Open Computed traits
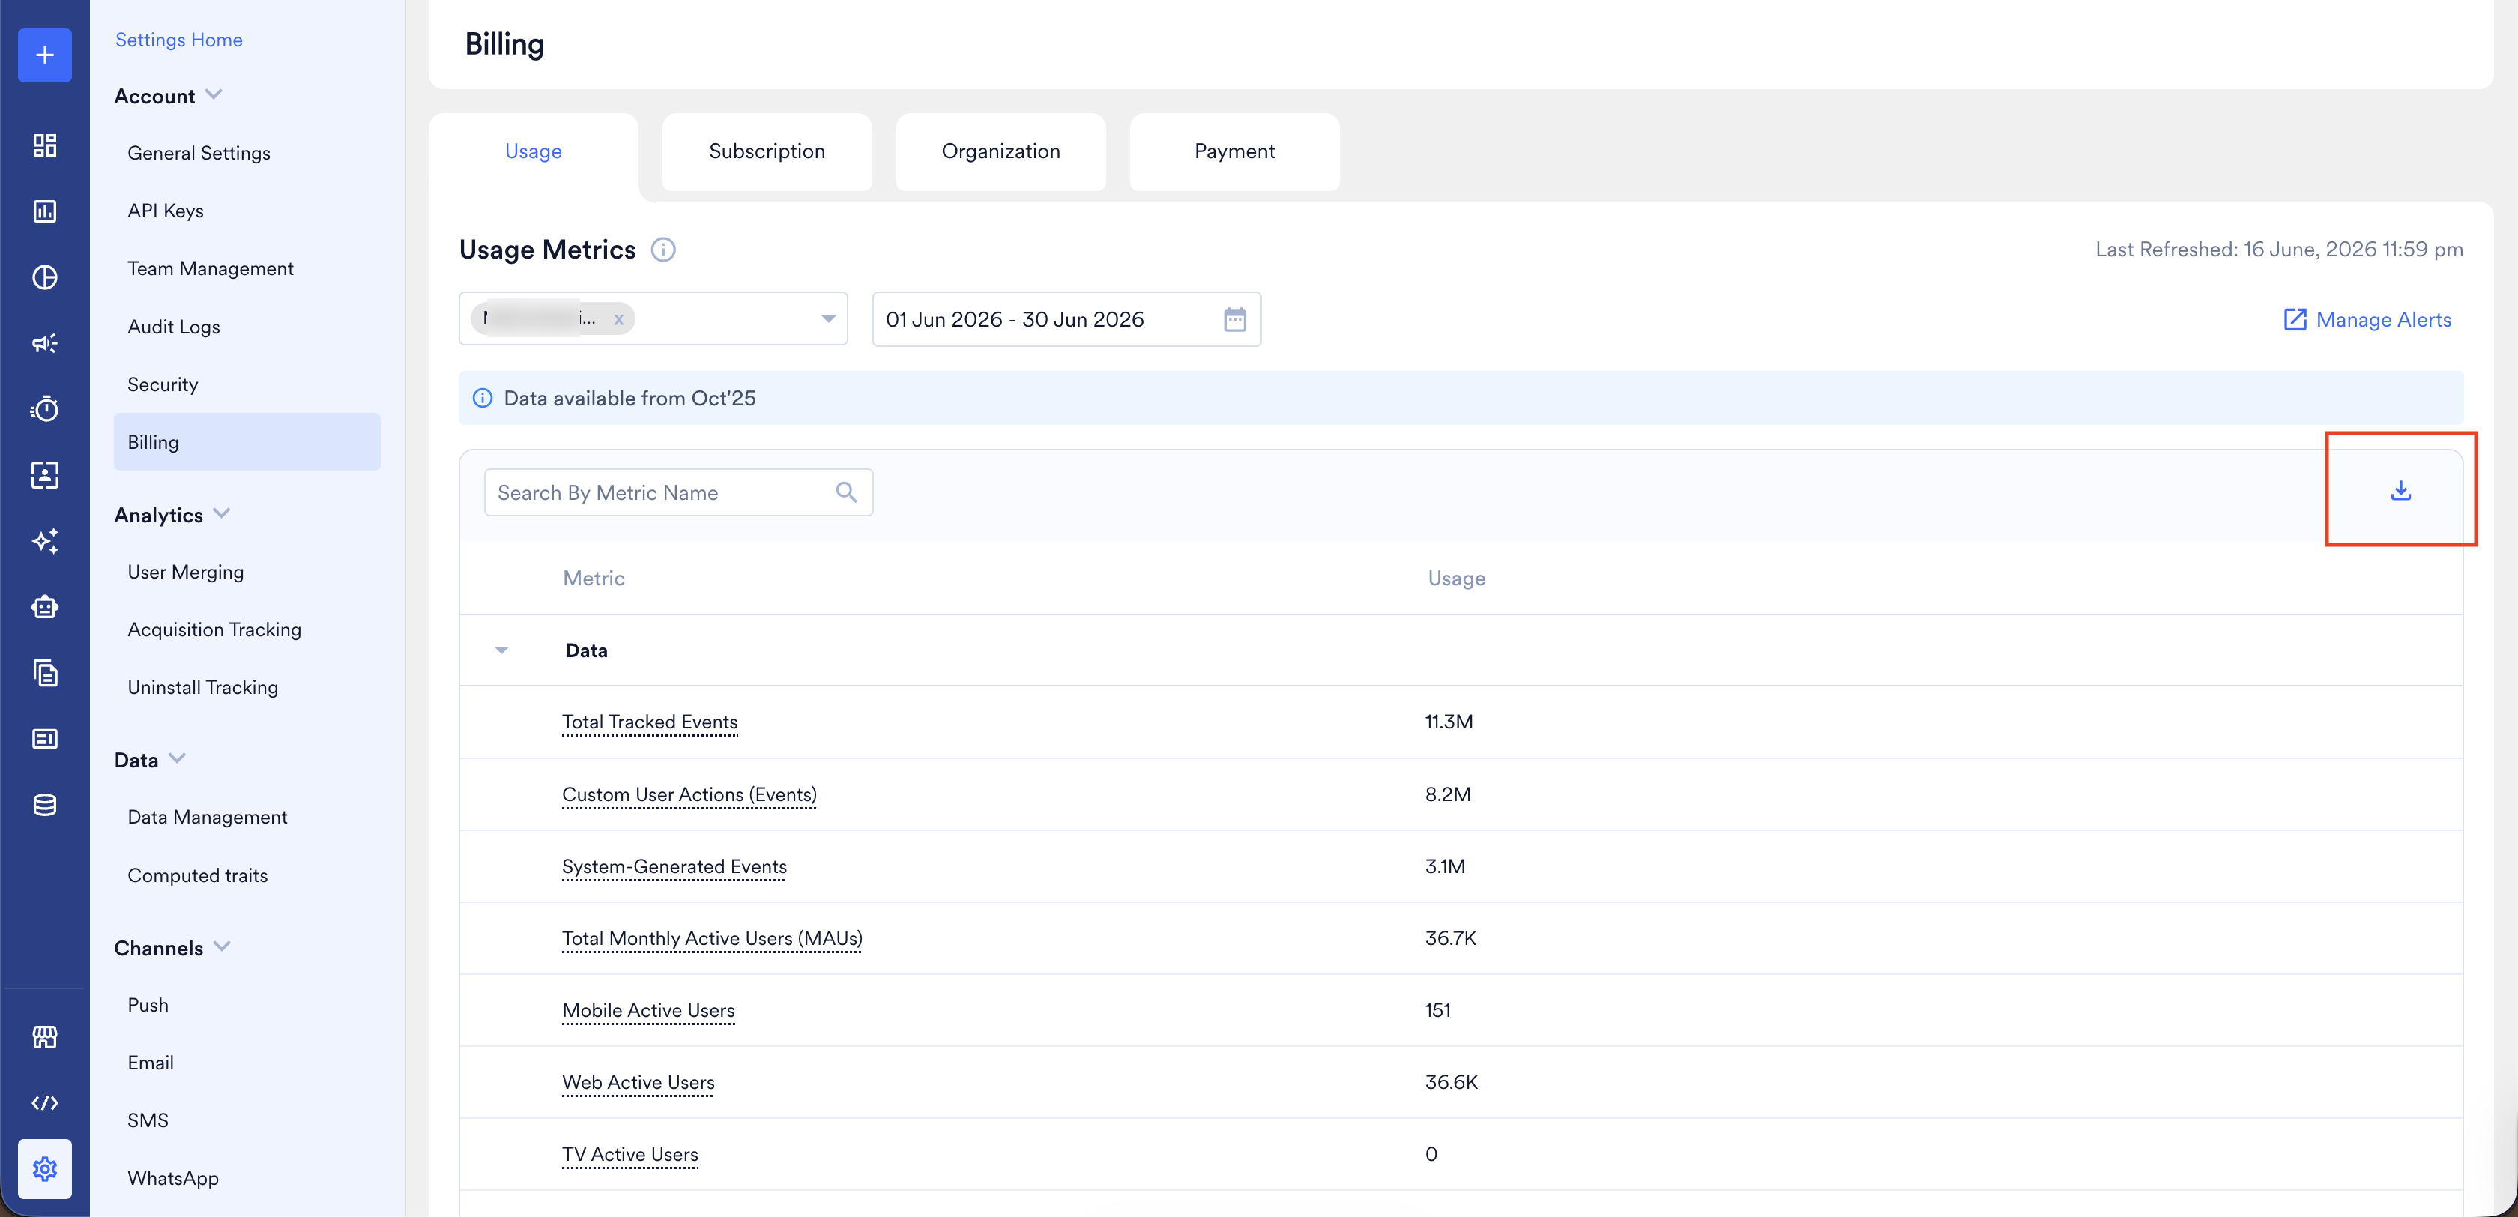This screenshot has width=2518, height=1217. pyautogui.click(x=199, y=876)
